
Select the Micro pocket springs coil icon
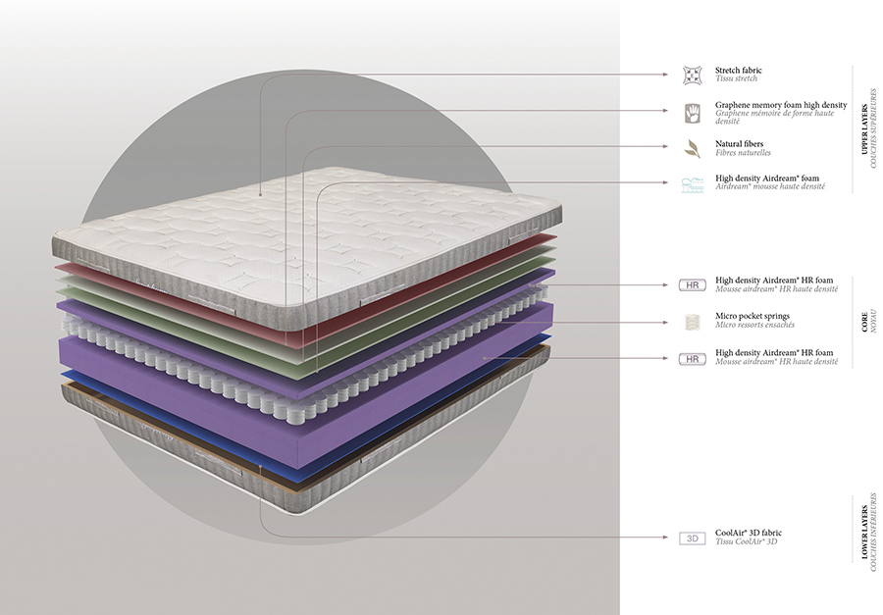pyautogui.click(x=693, y=321)
